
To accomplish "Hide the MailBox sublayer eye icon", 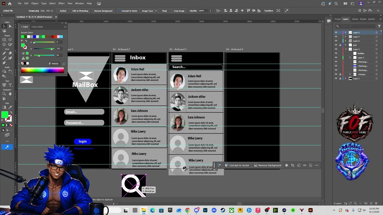I will pos(336,53).
